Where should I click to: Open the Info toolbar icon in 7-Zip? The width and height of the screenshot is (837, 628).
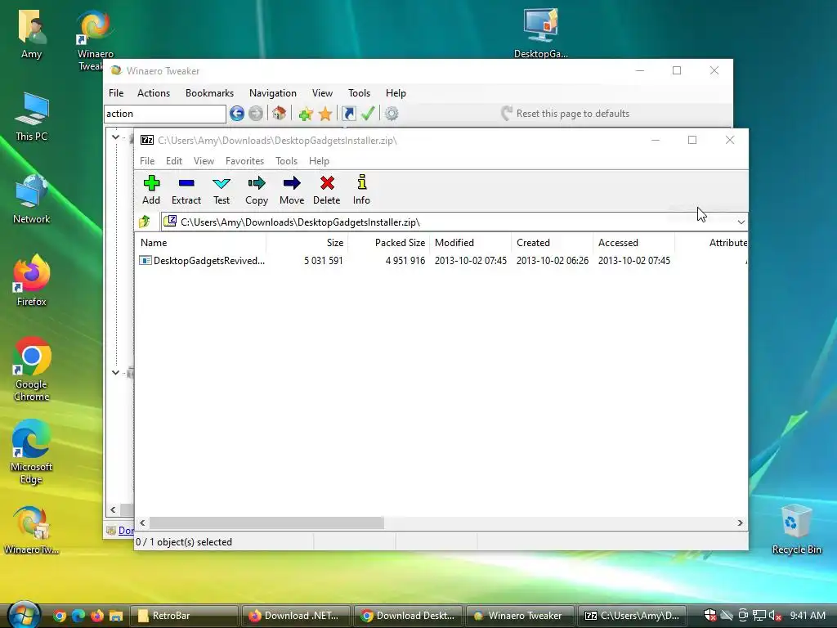(x=361, y=190)
